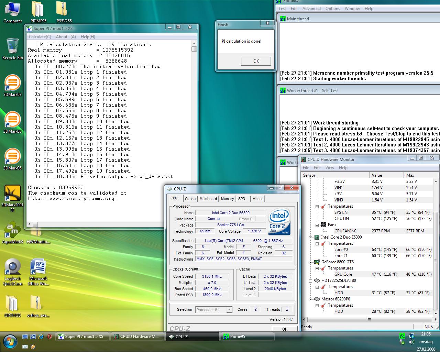440x352 pixels.
Task: Switch to the About tab in CPU-Z
Action: pos(257,199)
